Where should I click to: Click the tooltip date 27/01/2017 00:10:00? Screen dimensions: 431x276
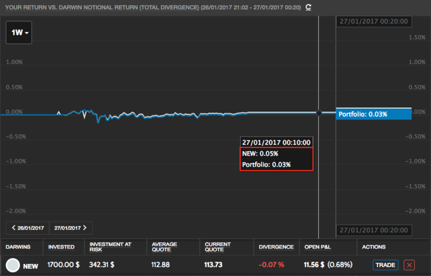[x=276, y=143]
